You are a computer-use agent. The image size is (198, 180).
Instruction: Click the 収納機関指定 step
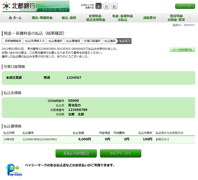[x=13, y=41]
